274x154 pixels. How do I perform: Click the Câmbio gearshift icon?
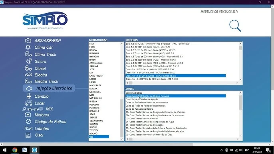[29, 96]
